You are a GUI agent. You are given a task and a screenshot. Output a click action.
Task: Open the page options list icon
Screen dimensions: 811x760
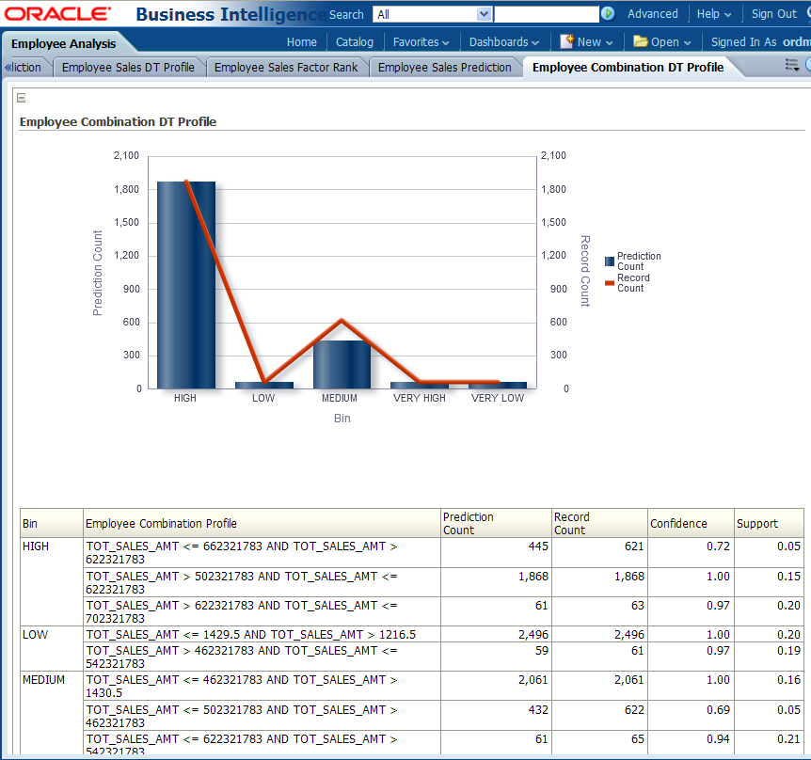point(793,65)
